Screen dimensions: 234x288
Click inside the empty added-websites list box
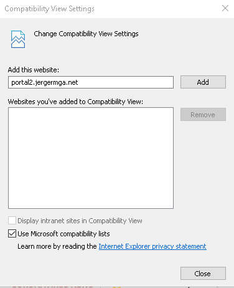[91, 158]
